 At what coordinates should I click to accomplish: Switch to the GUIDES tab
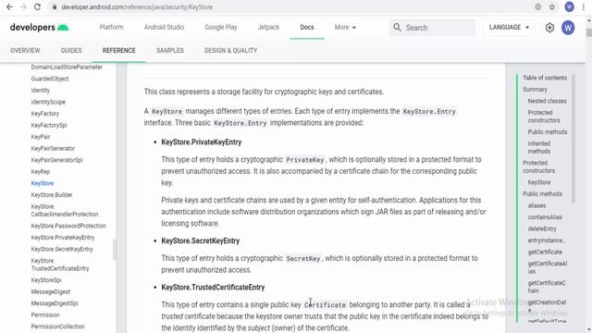tap(71, 50)
